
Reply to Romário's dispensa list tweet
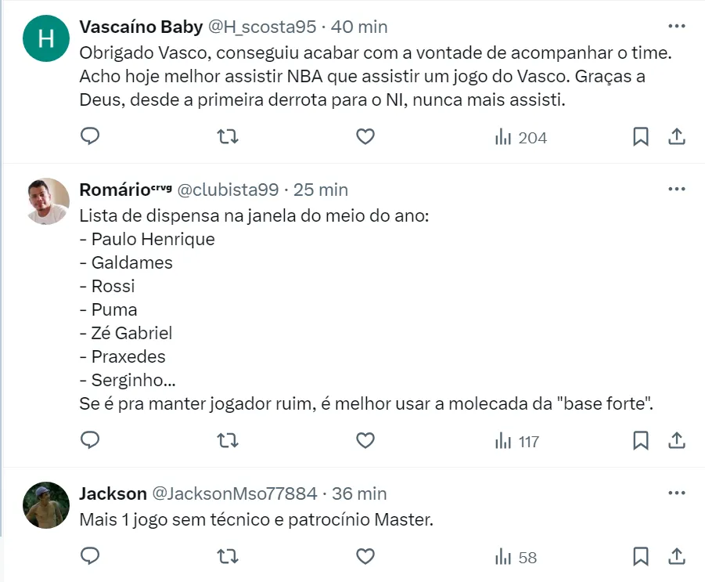pyautogui.click(x=91, y=441)
